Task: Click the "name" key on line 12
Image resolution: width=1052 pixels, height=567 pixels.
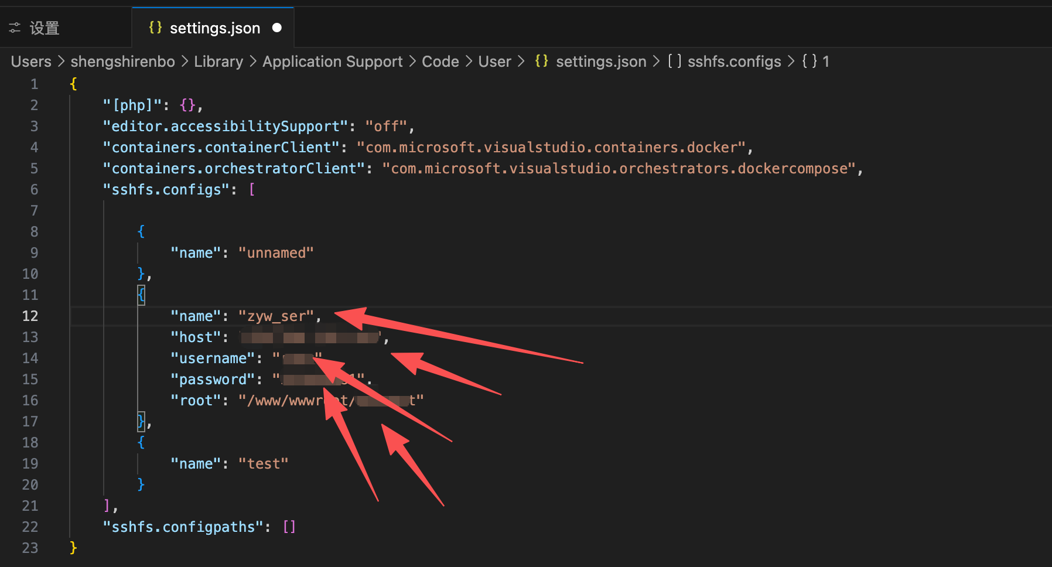Action: coord(196,316)
